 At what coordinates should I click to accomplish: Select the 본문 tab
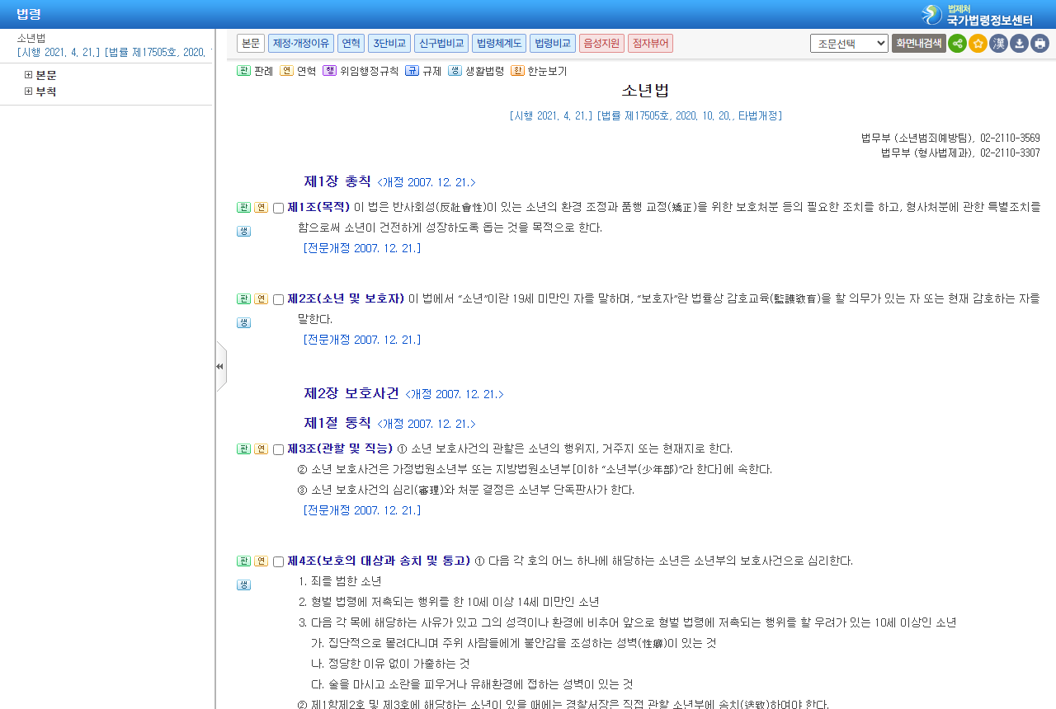click(x=251, y=43)
